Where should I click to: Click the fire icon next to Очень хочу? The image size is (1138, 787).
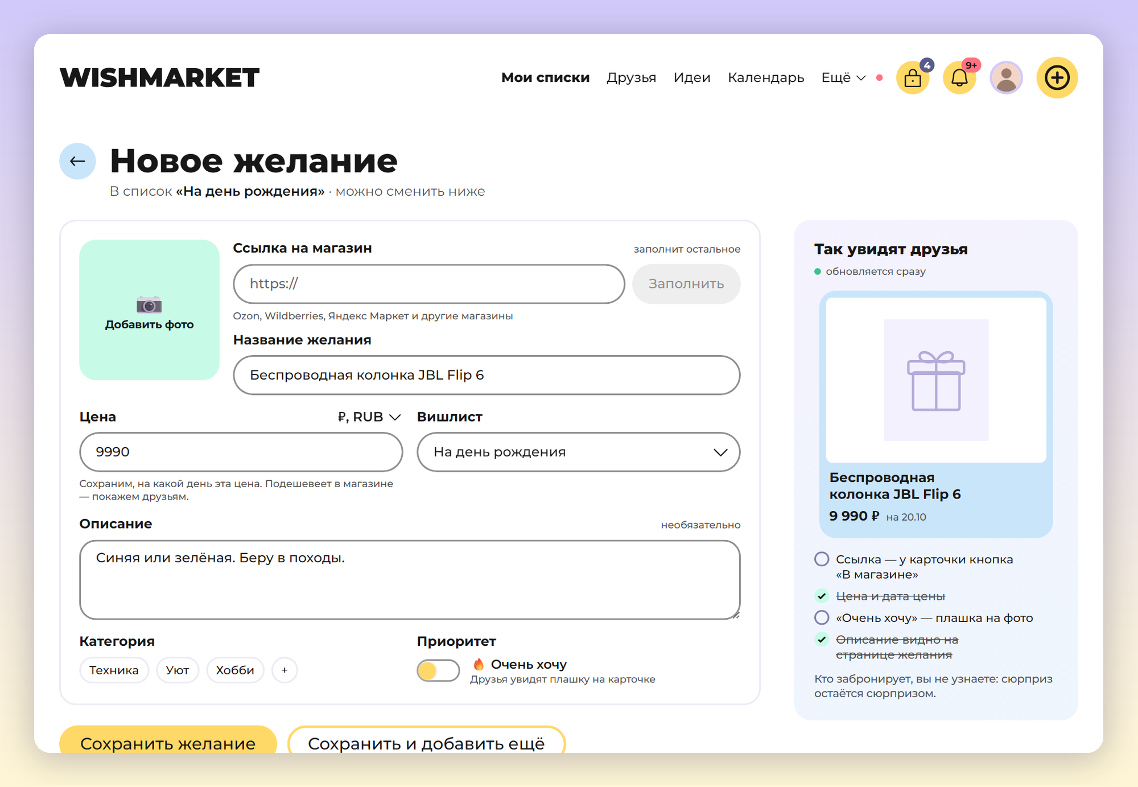479,664
